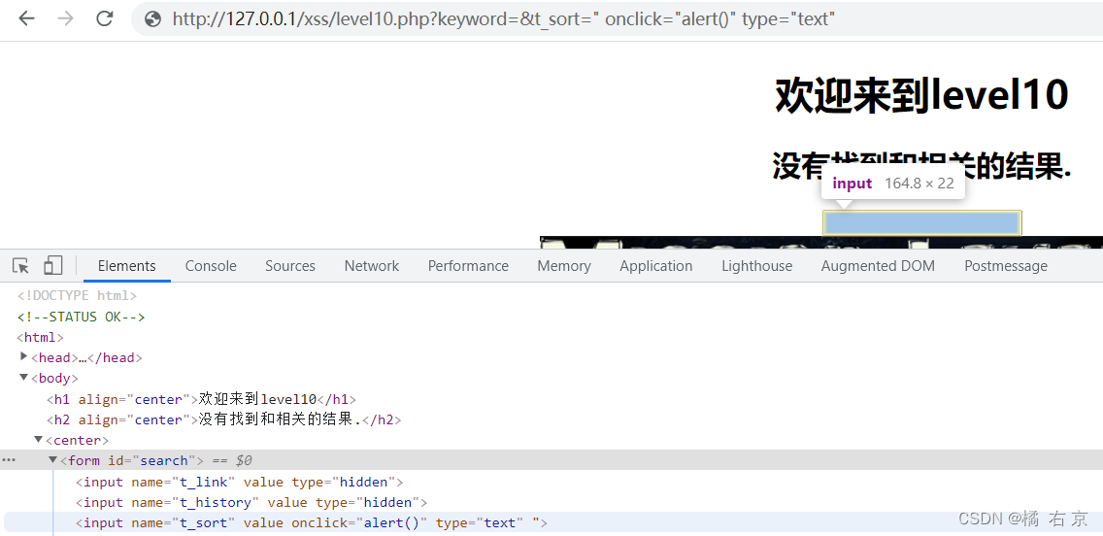Go back with the browser back arrow

[x=27, y=19]
